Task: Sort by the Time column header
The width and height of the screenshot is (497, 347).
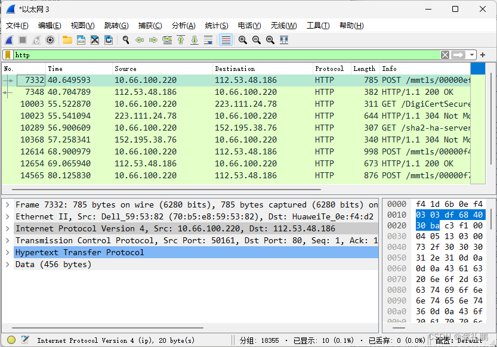Action: pos(79,69)
